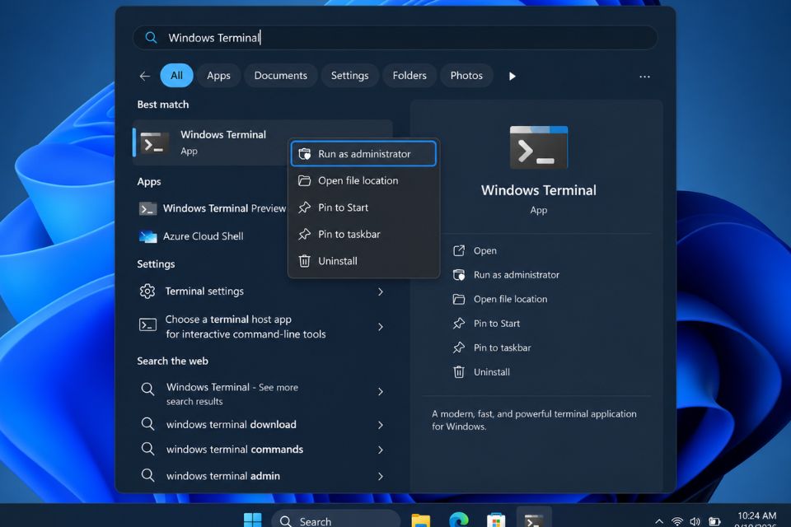
Task: Choose Run as administrator in context menu
Action: click(x=363, y=154)
